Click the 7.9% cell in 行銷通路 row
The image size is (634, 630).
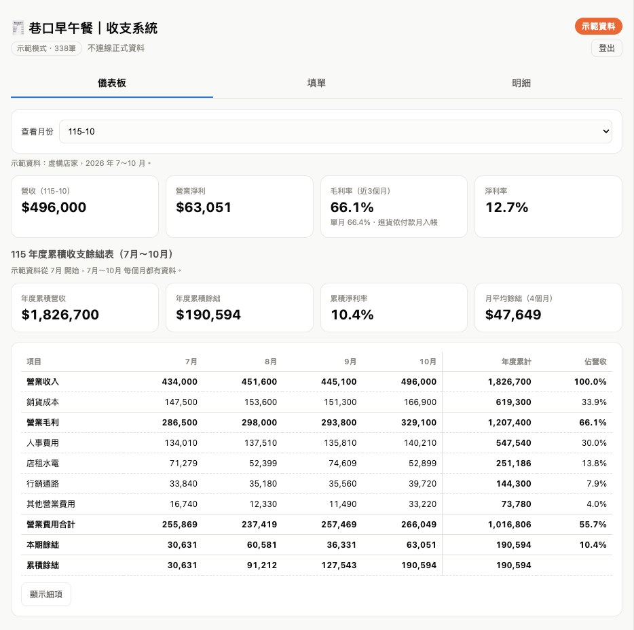tap(597, 483)
